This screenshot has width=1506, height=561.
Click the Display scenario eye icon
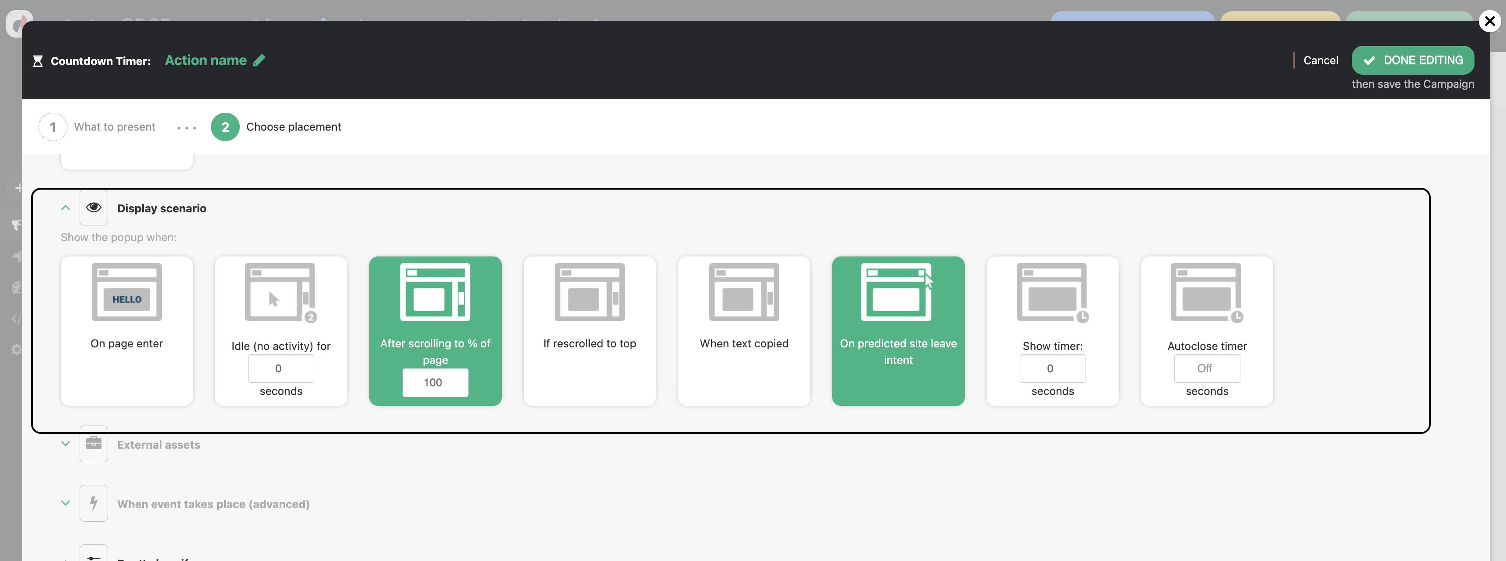pyautogui.click(x=94, y=207)
